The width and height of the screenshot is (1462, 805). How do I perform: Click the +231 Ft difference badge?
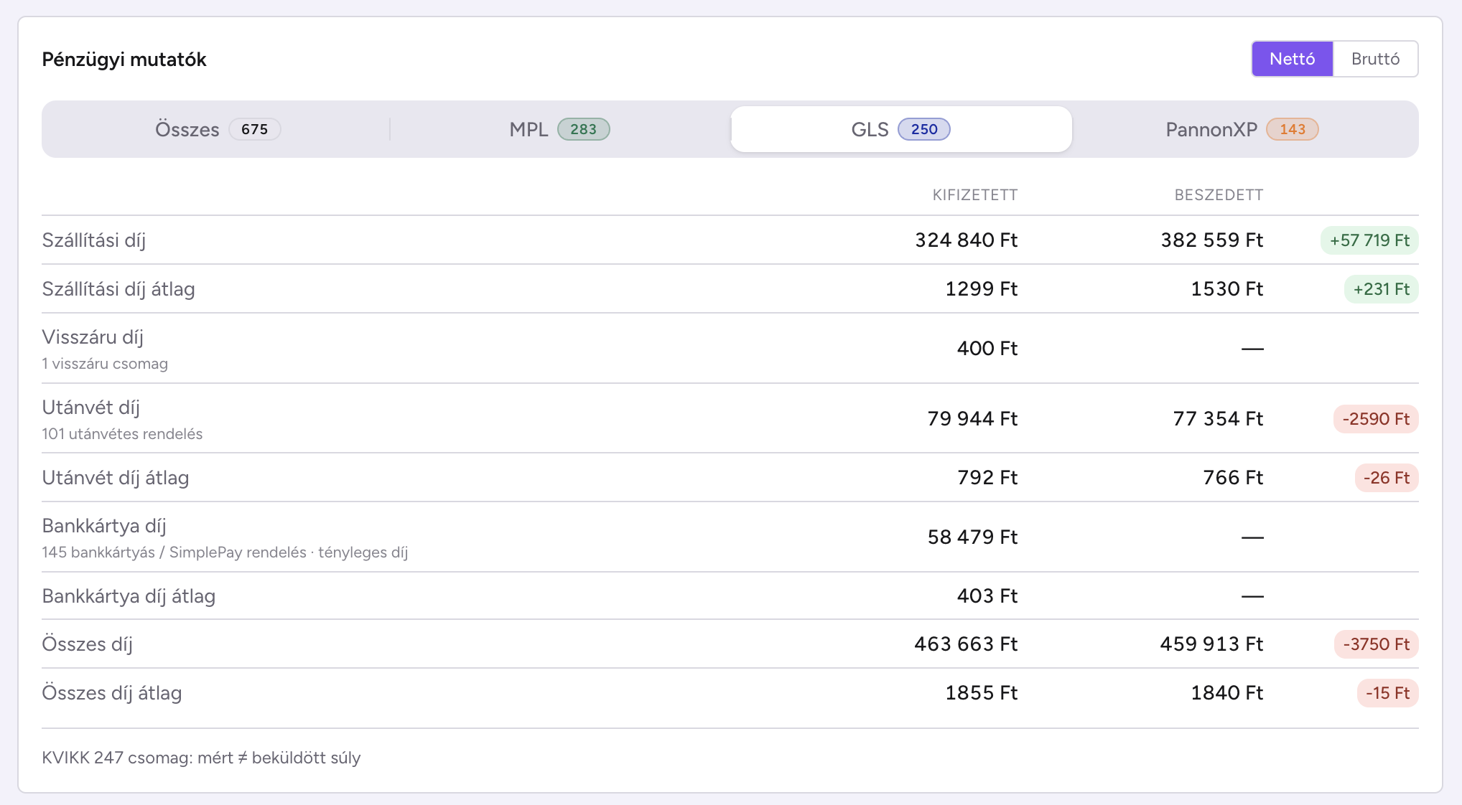click(x=1381, y=289)
